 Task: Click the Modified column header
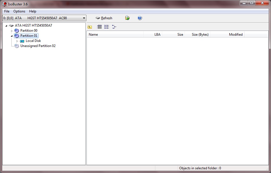[236, 34]
